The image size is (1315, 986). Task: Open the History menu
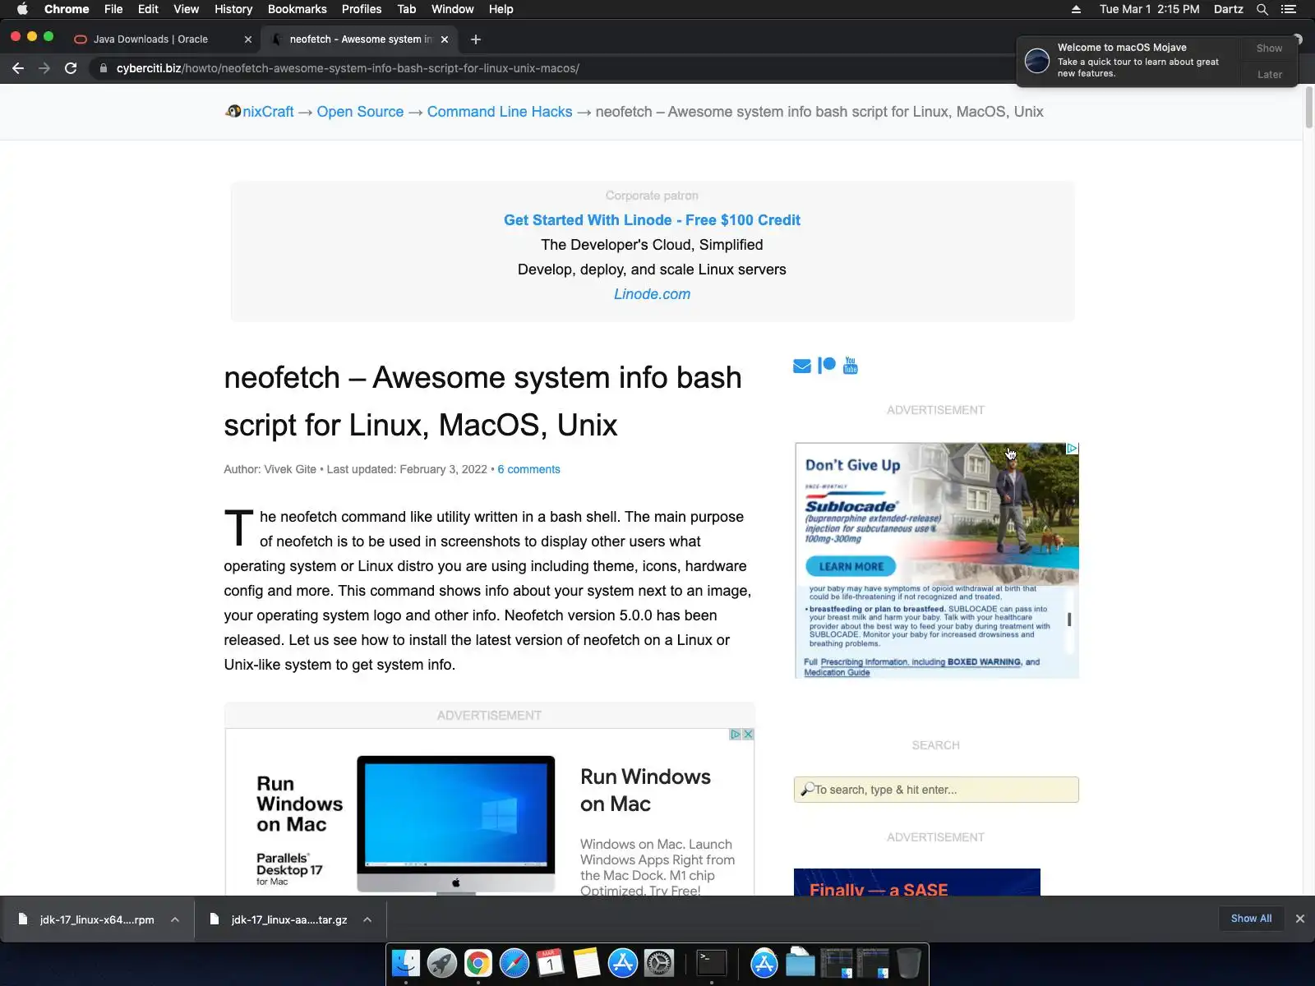pyautogui.click(x=233, y=9)
